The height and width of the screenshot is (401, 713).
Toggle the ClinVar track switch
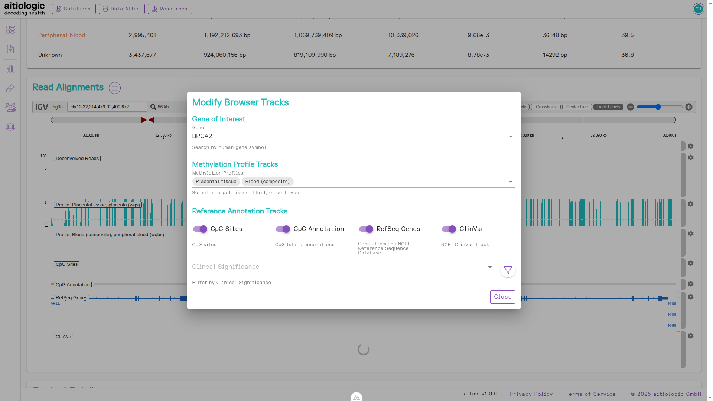[449, 229]
